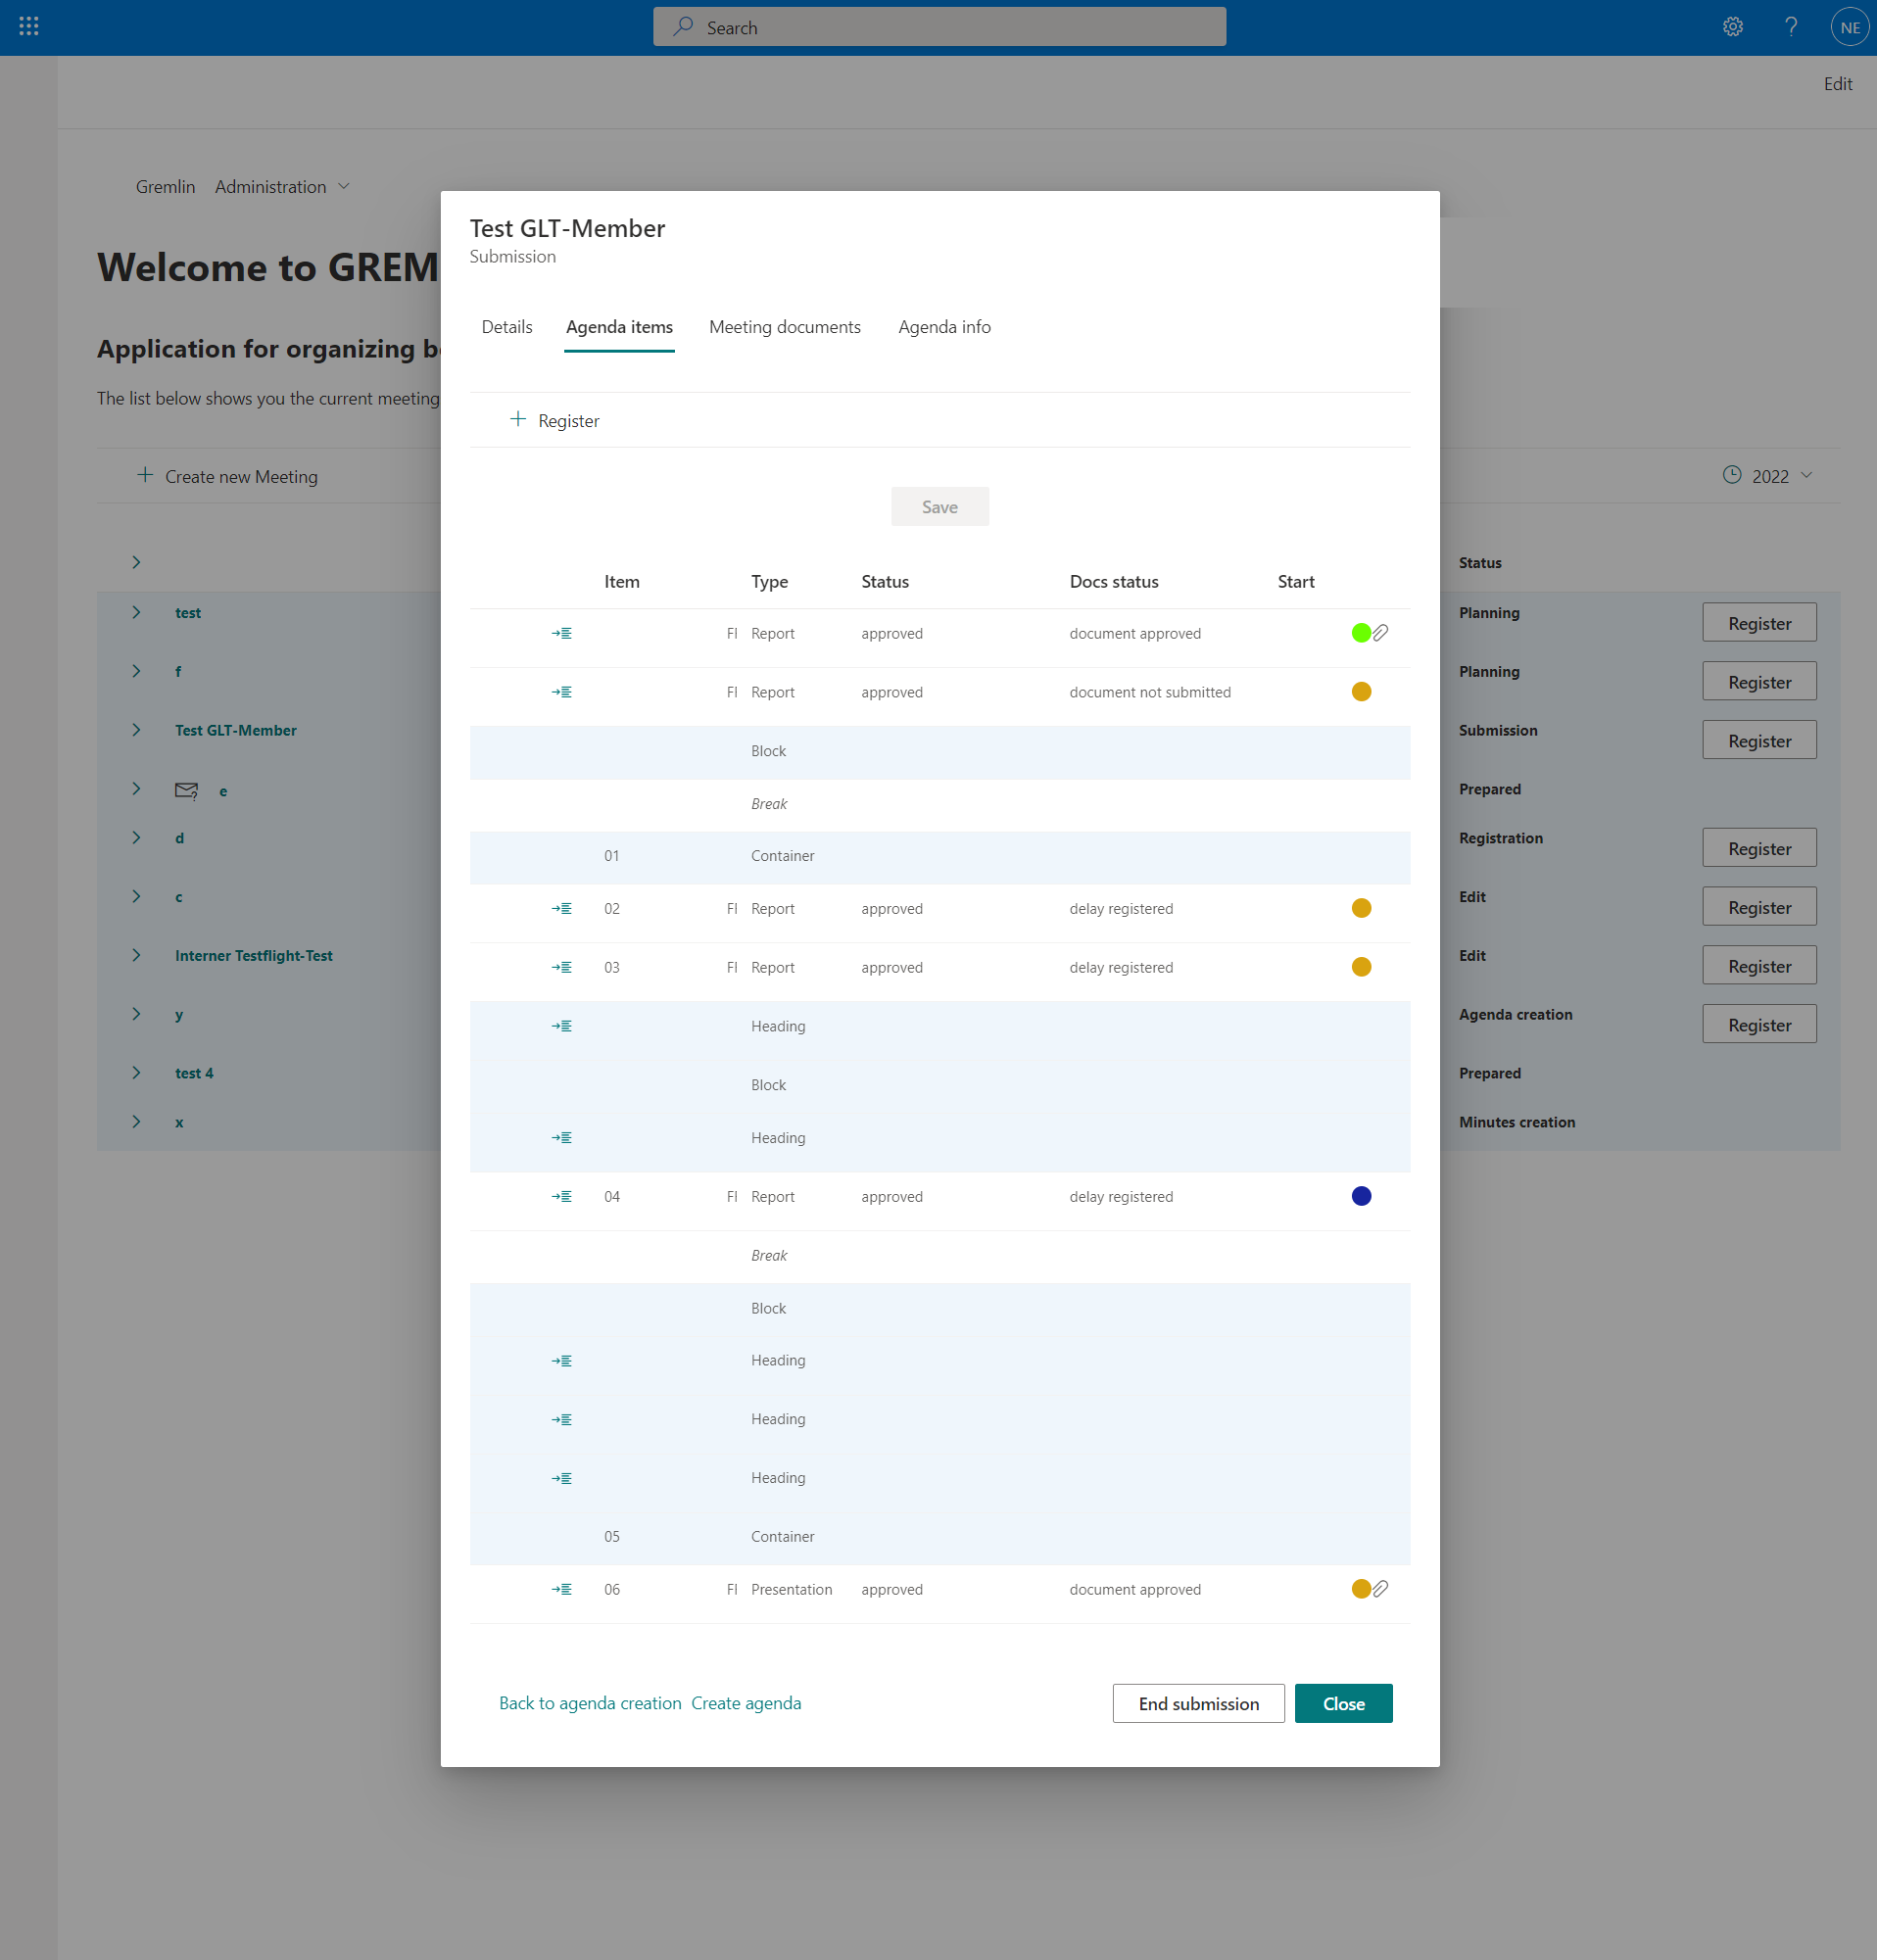Toggle the yellow start indicator on item 02
The height and width of the screenshot is (1960, 1877).
1361,907
